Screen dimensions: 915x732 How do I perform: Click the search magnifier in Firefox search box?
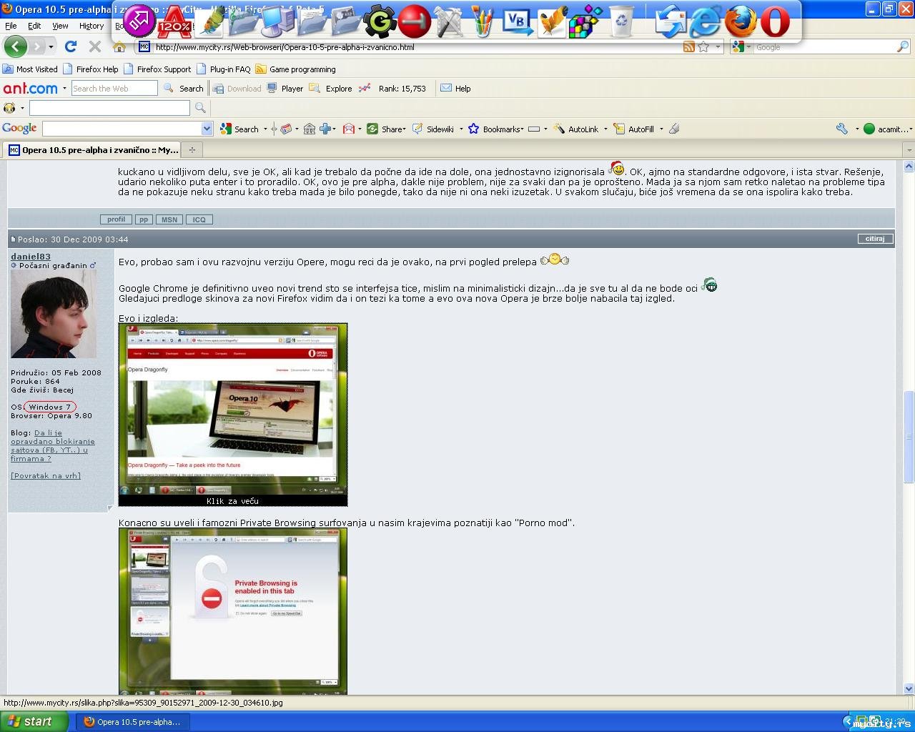(x=903, y=47)
